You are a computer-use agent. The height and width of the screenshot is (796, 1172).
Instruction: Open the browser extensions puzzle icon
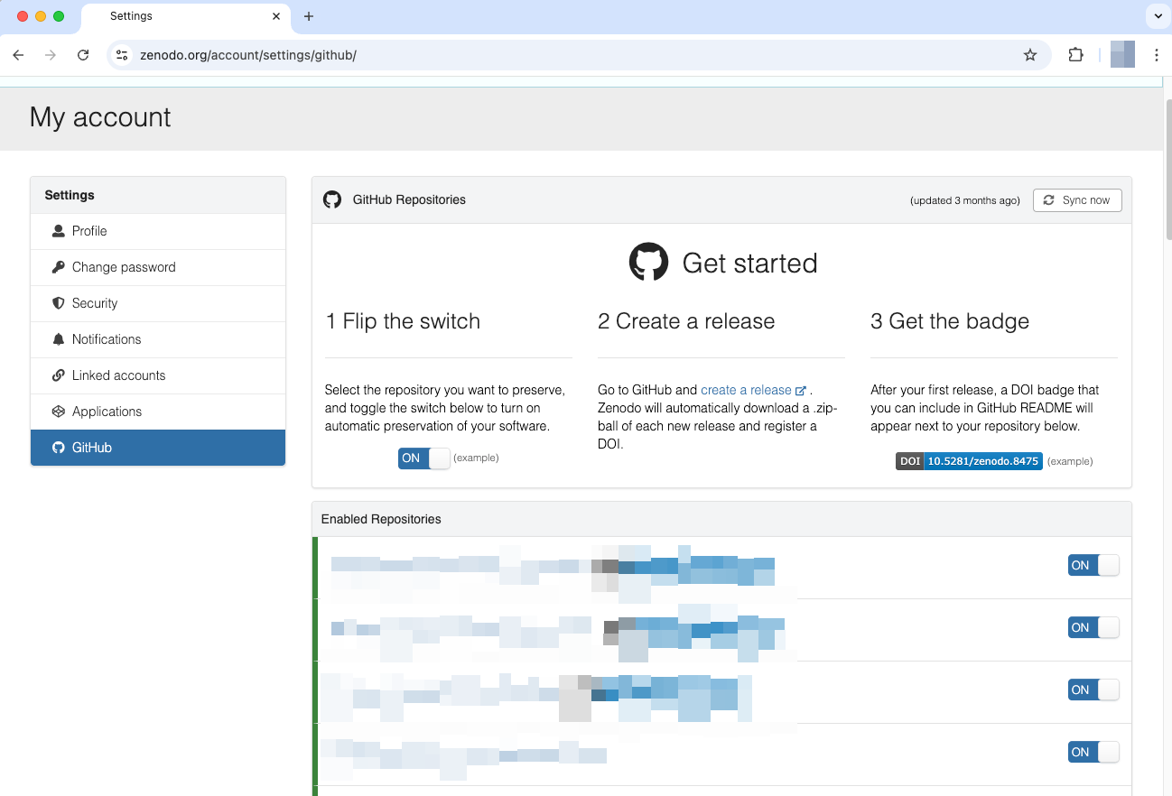point(1075,55)
